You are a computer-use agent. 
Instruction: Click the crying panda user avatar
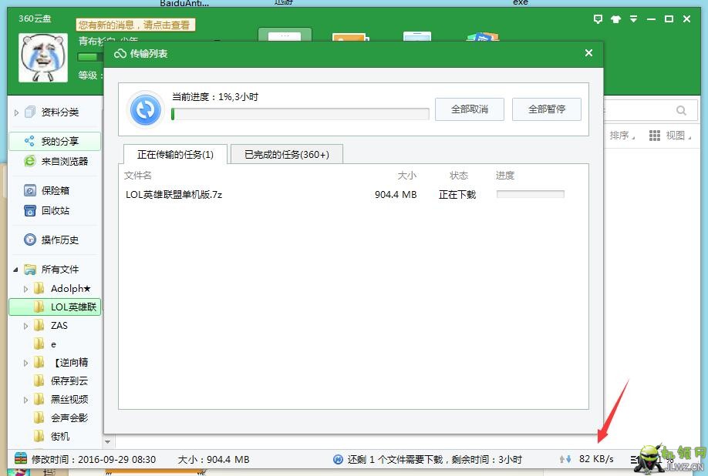pyautogui.click(x=43, y=57)
